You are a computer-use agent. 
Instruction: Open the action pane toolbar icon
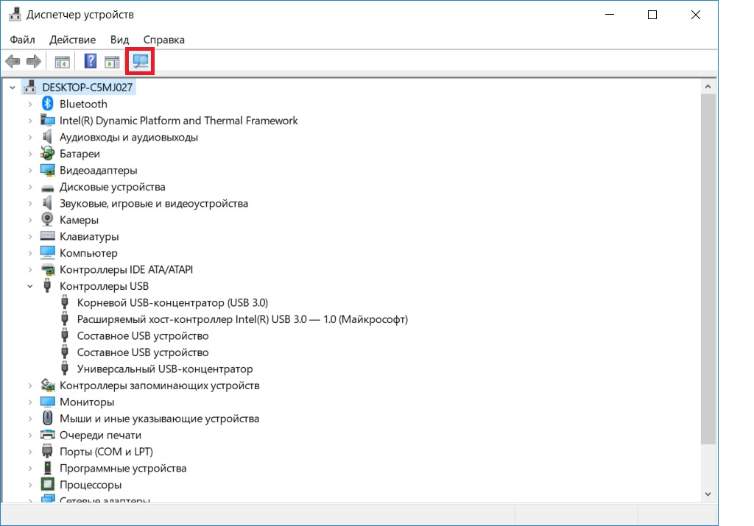[x=112, y=61]
